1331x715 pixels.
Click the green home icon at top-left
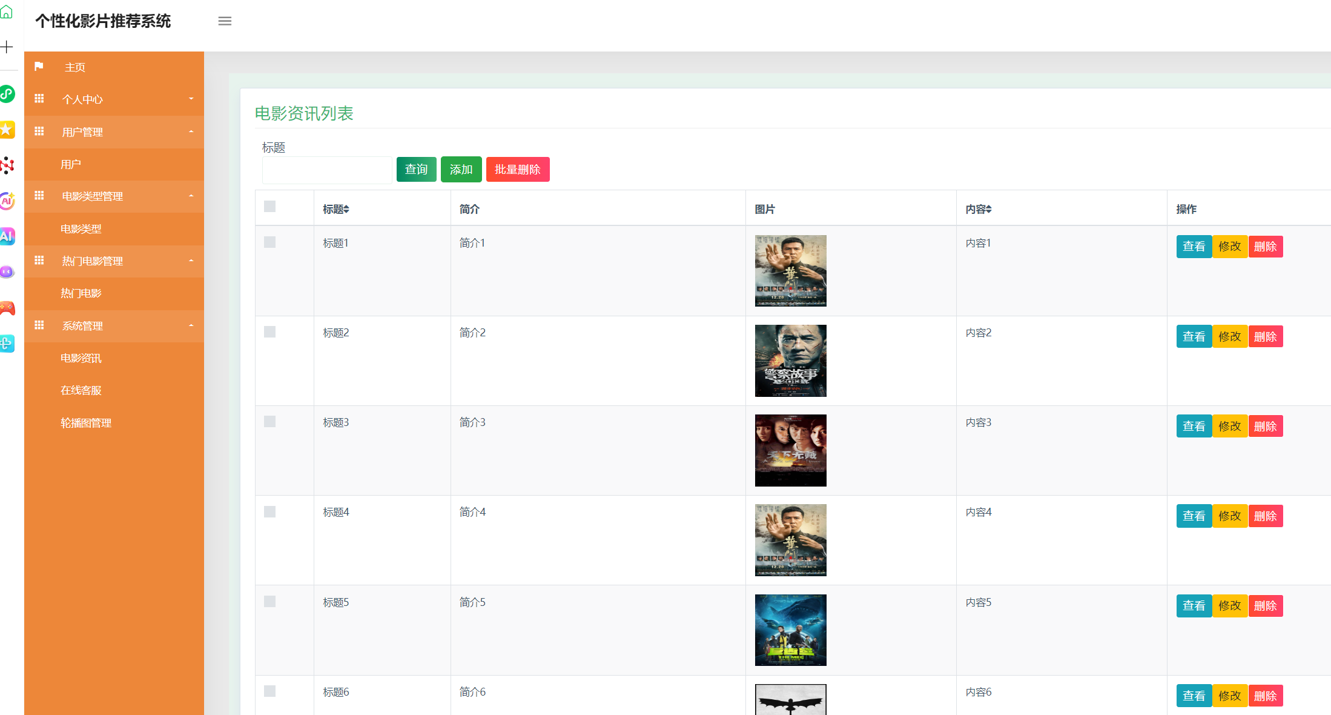(x=7, y=12)
